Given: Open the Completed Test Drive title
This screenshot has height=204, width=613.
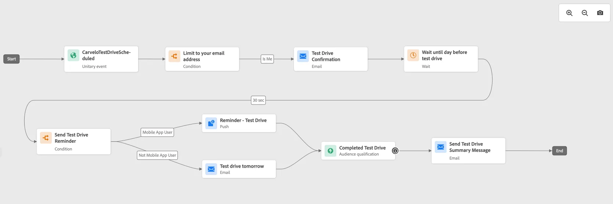Looking at the screenshot, I should pyautogui.click(x=362, y=148).
